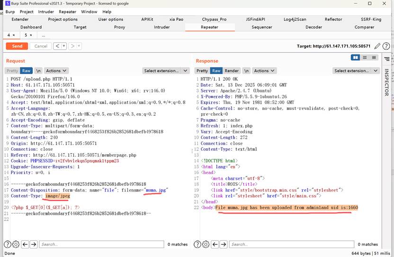Open Request Actions dropdown
394x257 pixels.
(x=56, y=71)
